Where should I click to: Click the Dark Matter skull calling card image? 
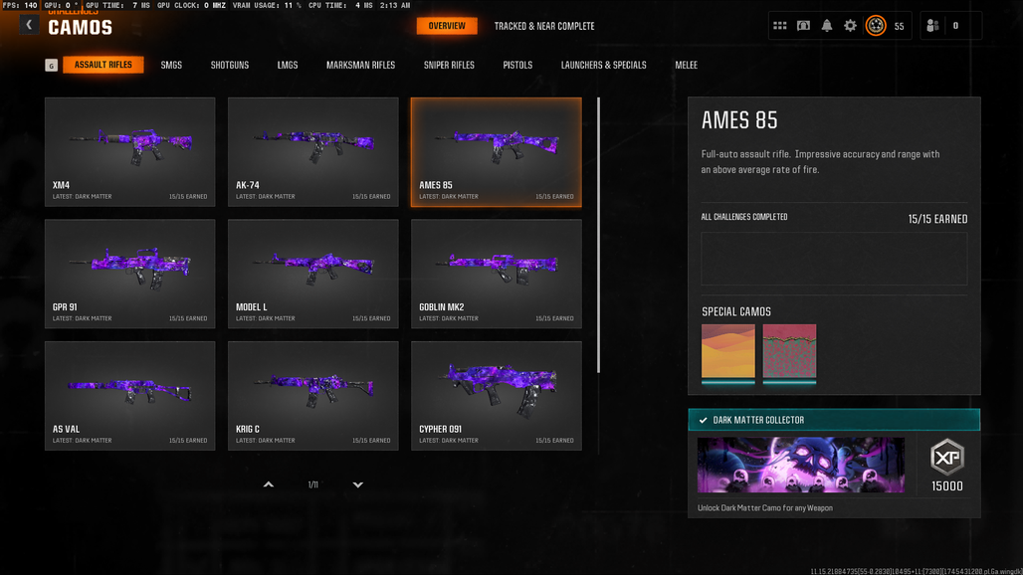[x=801, y=465]
